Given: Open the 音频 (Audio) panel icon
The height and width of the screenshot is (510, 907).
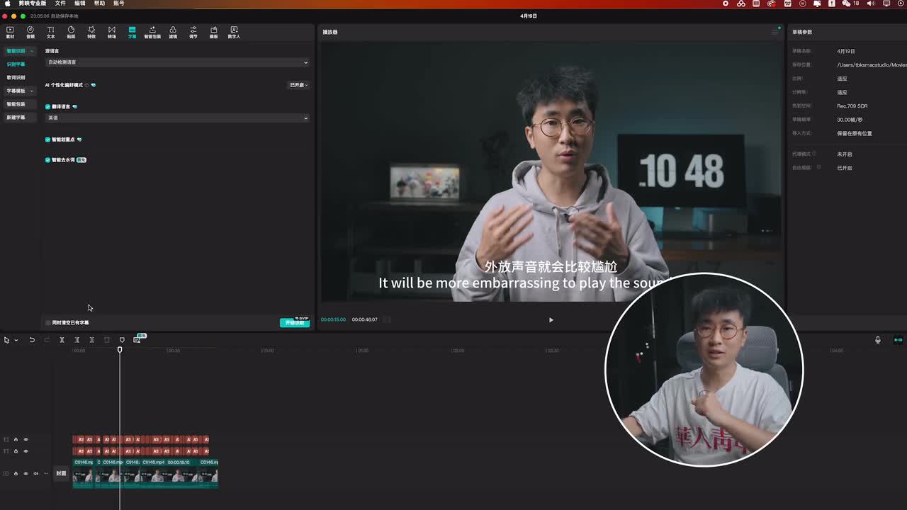Looking at the screenshot, I should point(30,32).
